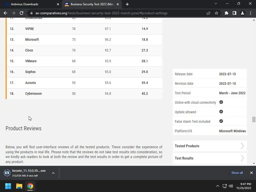256x192 pixels.
Task: Close the Antivirus Downloads tab
Action: tap(58, 4)
